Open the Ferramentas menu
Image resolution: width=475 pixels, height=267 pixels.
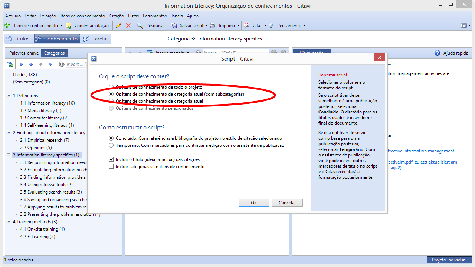click(x=155, y=16)
